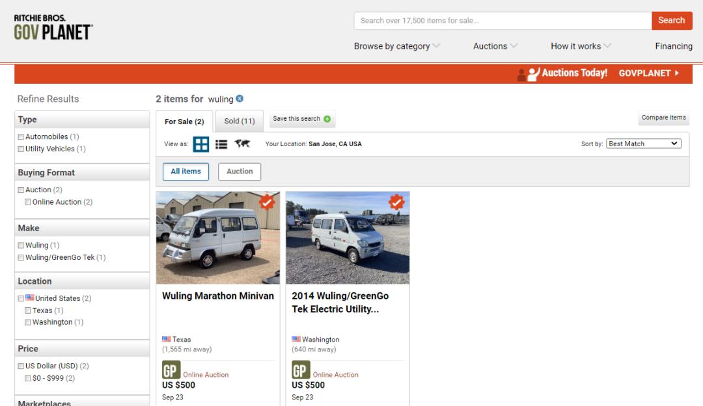Tick the Wuling/GreenGo Tek make checkbox
The image size is (703, 406).
click(x=21, y=257)
